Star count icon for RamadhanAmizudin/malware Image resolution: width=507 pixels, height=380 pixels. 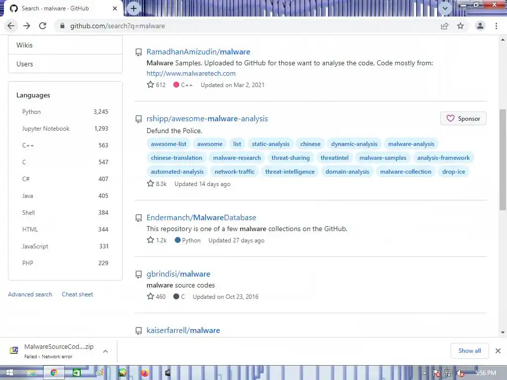coord(151,85)
